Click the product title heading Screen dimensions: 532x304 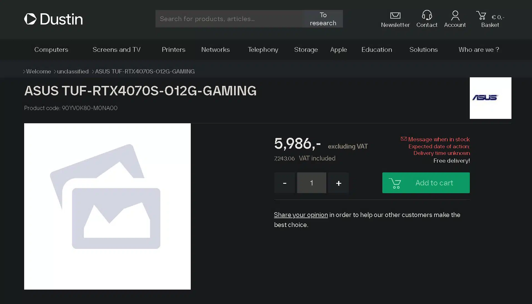140,91
